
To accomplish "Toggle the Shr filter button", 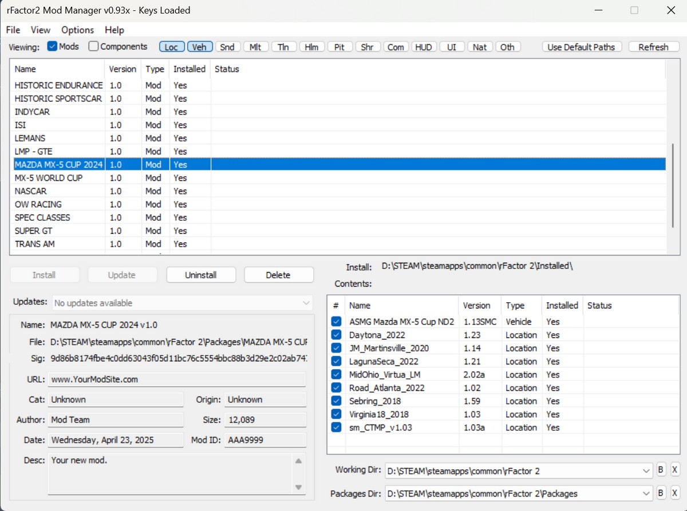I will (x=368, y=47).
